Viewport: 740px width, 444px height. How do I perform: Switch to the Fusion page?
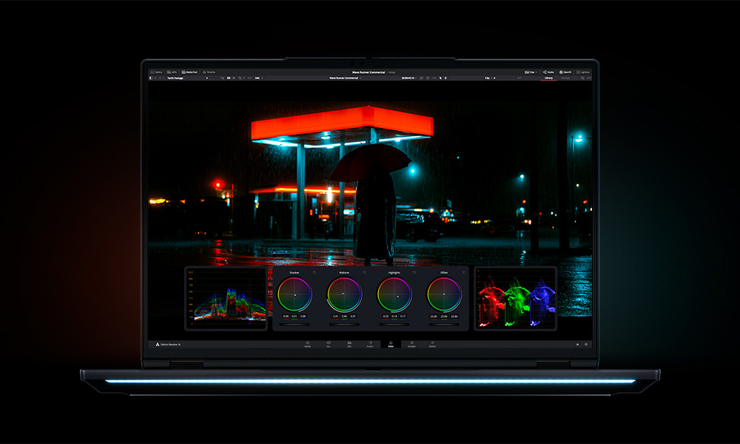click(370, 344)
